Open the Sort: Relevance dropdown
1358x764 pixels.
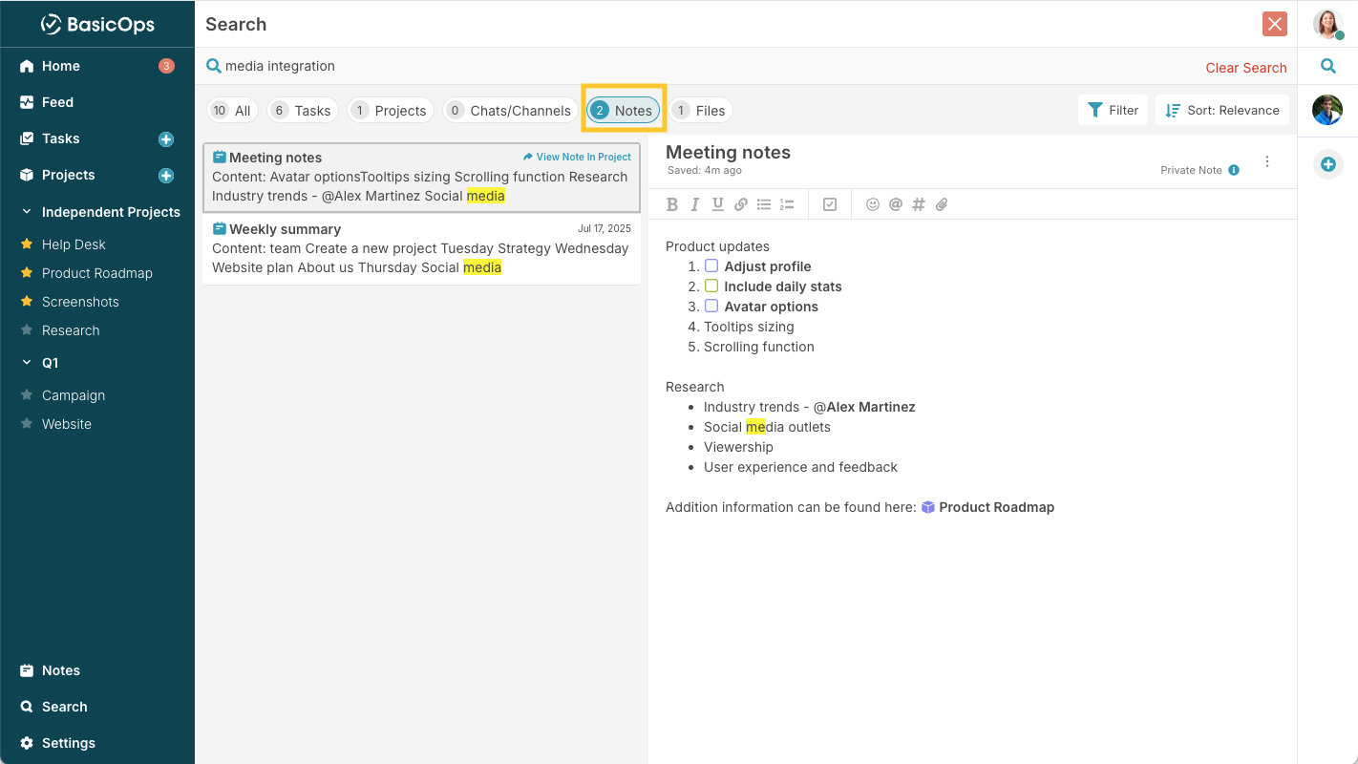pyautogui.click(x=1222, y=110)
